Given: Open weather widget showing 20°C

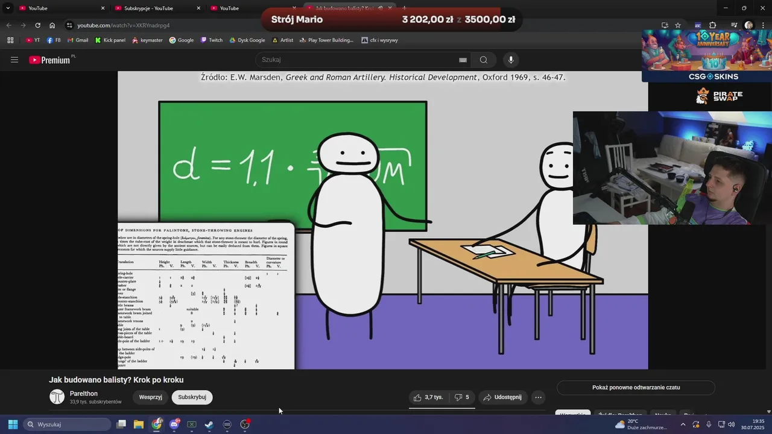Looking at the screenshot, I should click(x=641, y=424).
